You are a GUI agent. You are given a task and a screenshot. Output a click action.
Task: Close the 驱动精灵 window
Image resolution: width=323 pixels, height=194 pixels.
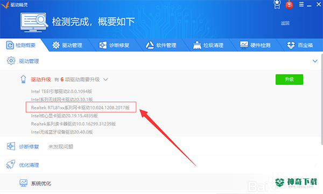point(319,4)
